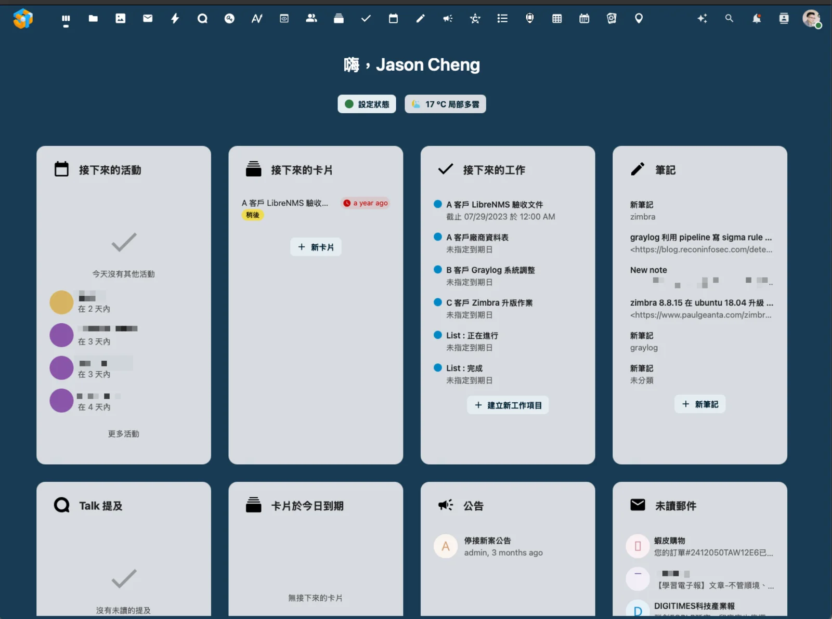Open the Tables grid icon
This screenshot has height=619, width=832.
point(557,19)
